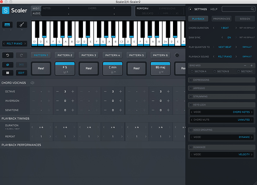Click the F 5 chord pad
The height and width of the screenshot is (185, 257).
[x=65, y=68]
